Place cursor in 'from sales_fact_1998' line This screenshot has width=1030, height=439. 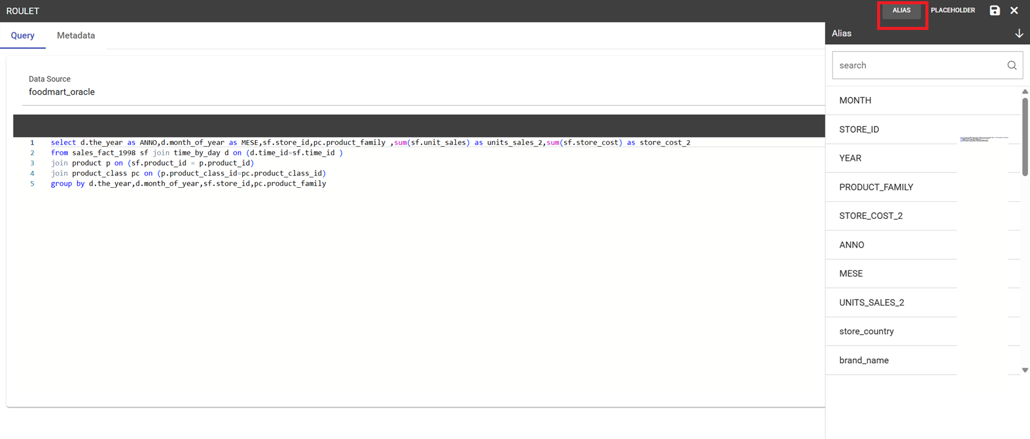(196, 153)
